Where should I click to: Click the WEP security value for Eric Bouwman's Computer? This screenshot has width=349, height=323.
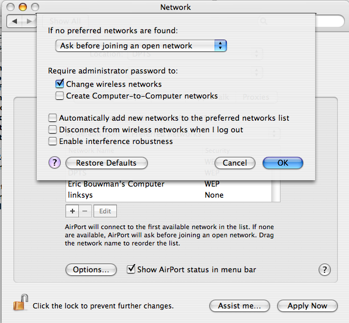(x=212, y=184)
